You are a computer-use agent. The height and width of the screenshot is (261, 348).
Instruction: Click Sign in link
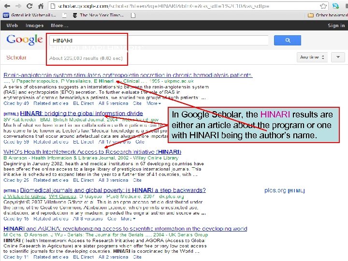pos(336,25)
